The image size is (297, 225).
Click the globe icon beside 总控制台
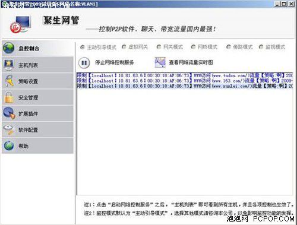9,48
